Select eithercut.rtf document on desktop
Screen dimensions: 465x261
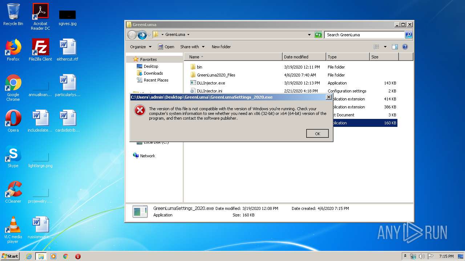tap(68, 50)
